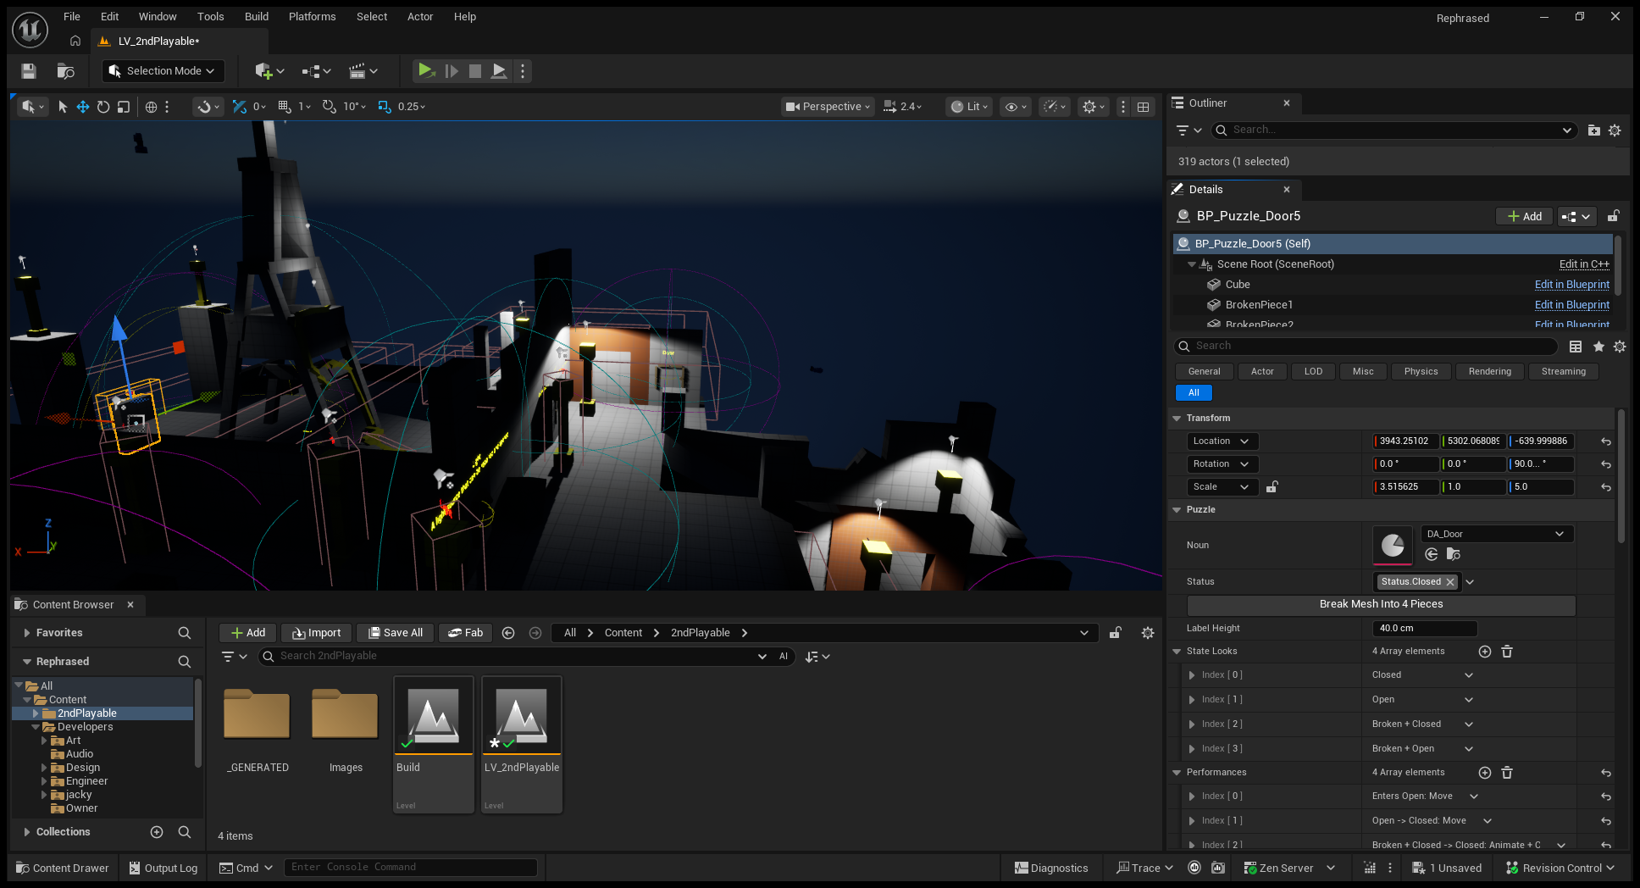
Task: Open the Fab marketplace button
Action: (x=465, y=633)
